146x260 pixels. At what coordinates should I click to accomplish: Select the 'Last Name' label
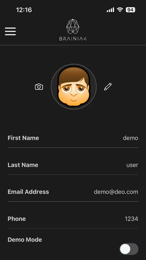tap(23, 165)
